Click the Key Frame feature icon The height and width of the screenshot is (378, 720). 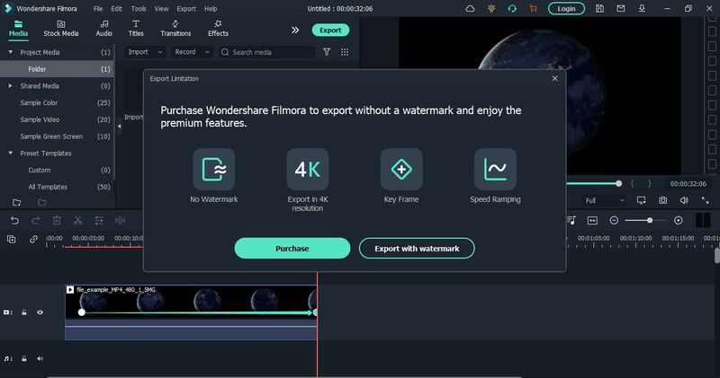click(x=401, y=169)
